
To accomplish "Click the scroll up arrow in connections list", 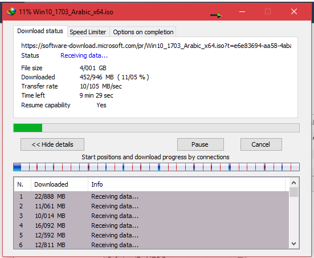I will [294, 183].
